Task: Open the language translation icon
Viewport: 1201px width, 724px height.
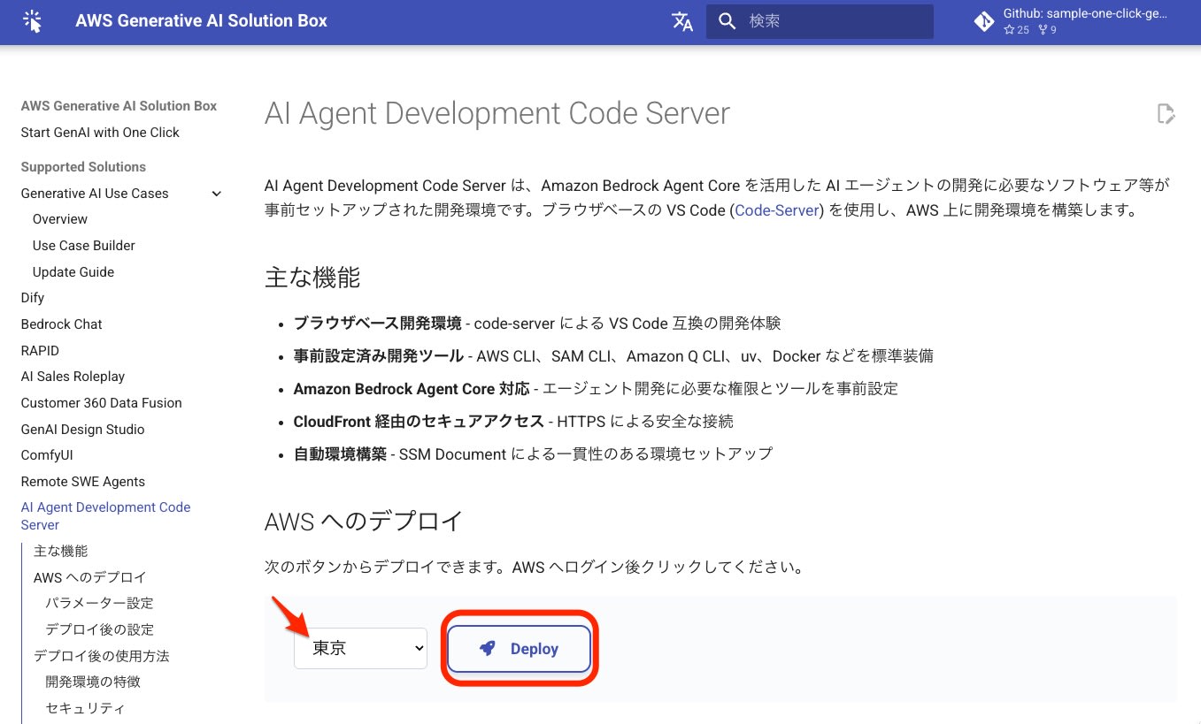Action: (681, 21)
